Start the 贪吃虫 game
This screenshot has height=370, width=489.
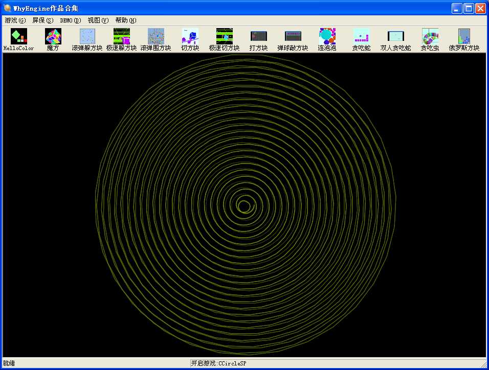(430, 37)
